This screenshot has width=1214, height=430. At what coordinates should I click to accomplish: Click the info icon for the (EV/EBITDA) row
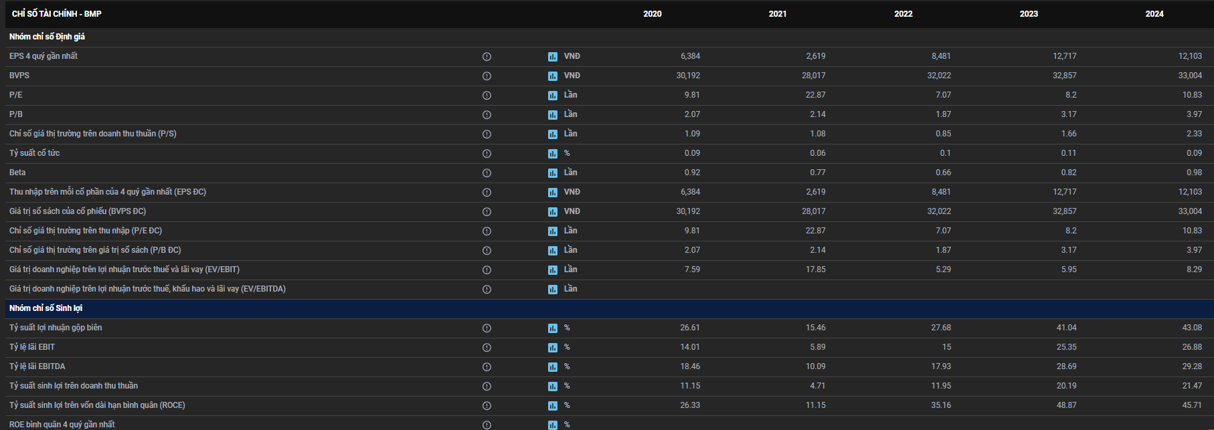487,290
